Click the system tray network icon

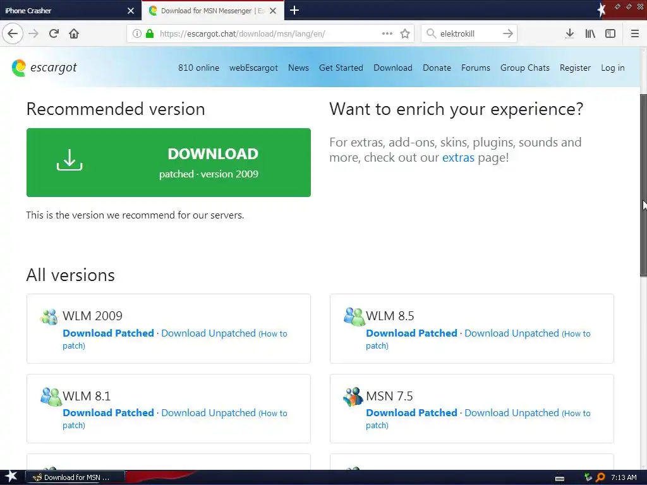[x=588, y=477]
